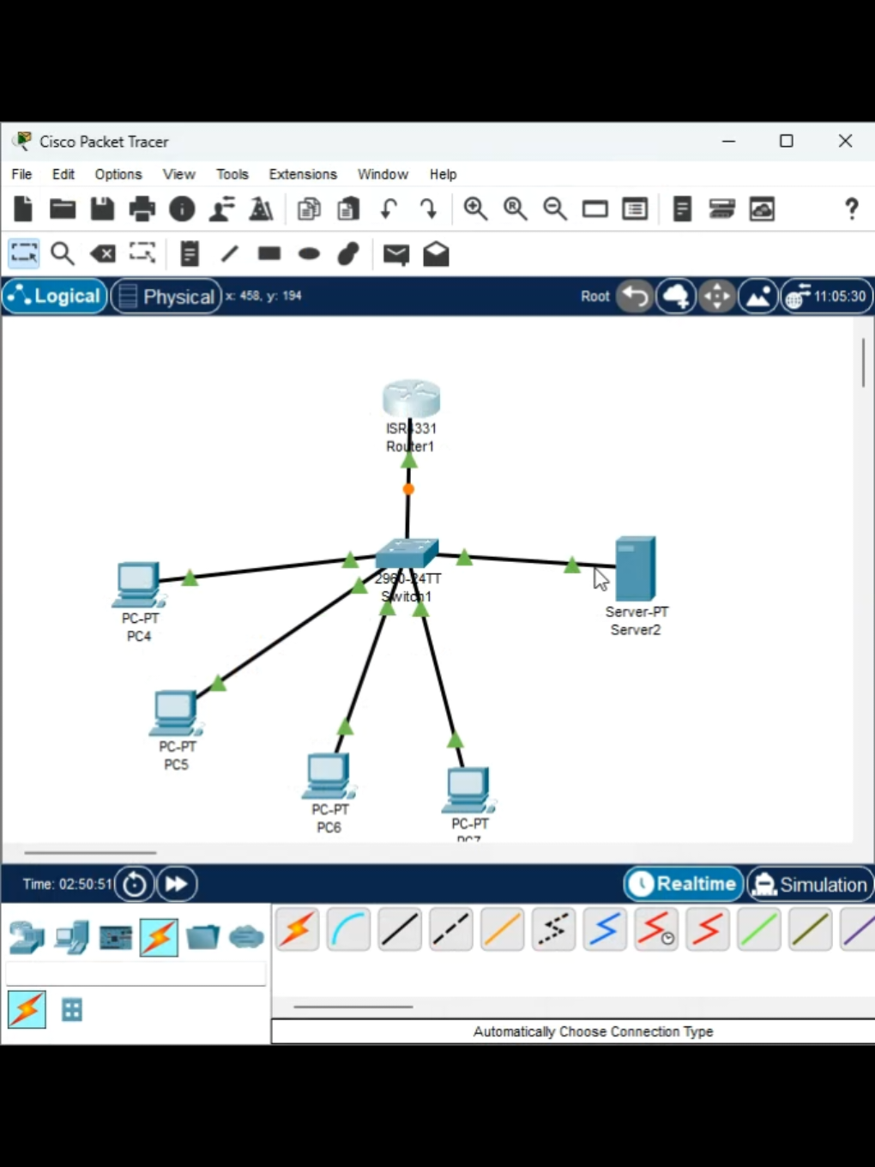Select the Console cable connection type

348,929
